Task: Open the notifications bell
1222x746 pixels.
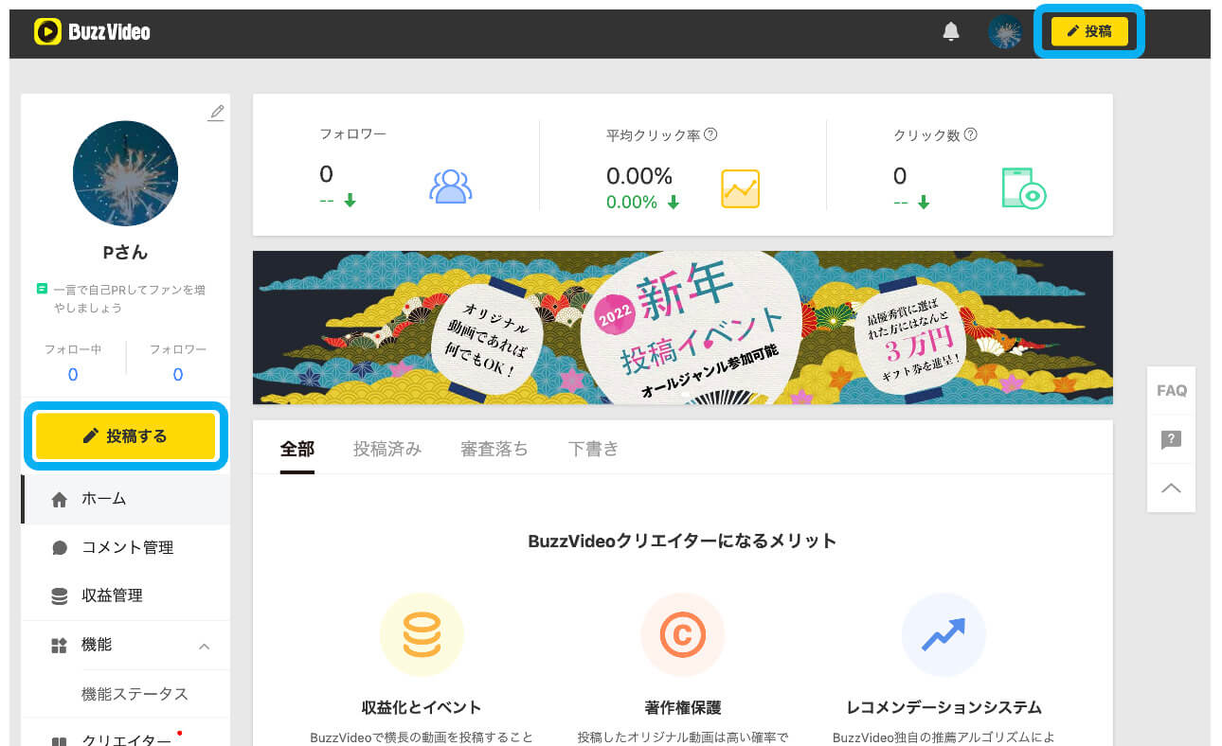Action: click(951, 32)
